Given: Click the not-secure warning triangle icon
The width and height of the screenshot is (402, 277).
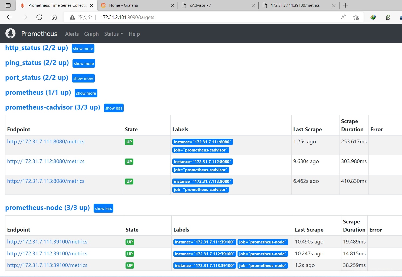Looking at the screenshot, I should [72, 17].
